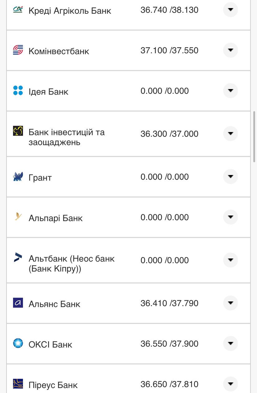Expand the Креді Агріколь Банк row details
The image size is (257, 393).
230,10
